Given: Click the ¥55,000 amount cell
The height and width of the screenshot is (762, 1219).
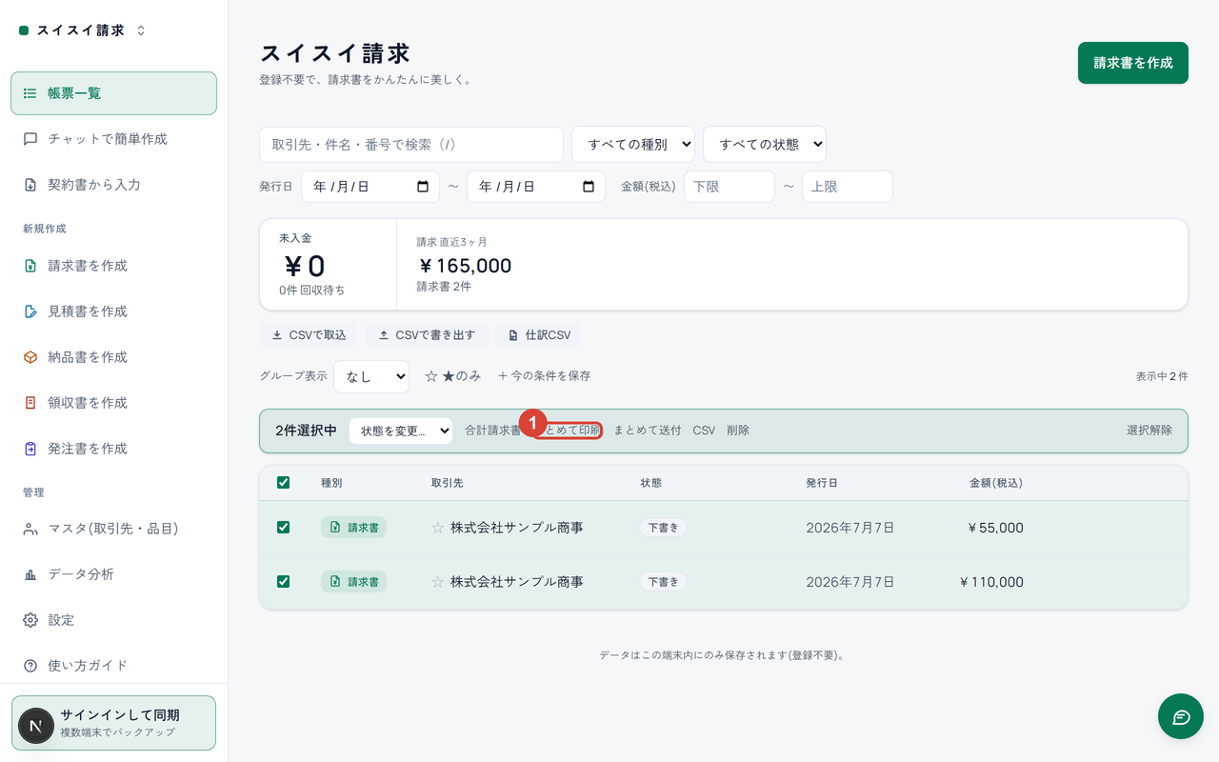Looking at the screenshot, I should (995, 528).
